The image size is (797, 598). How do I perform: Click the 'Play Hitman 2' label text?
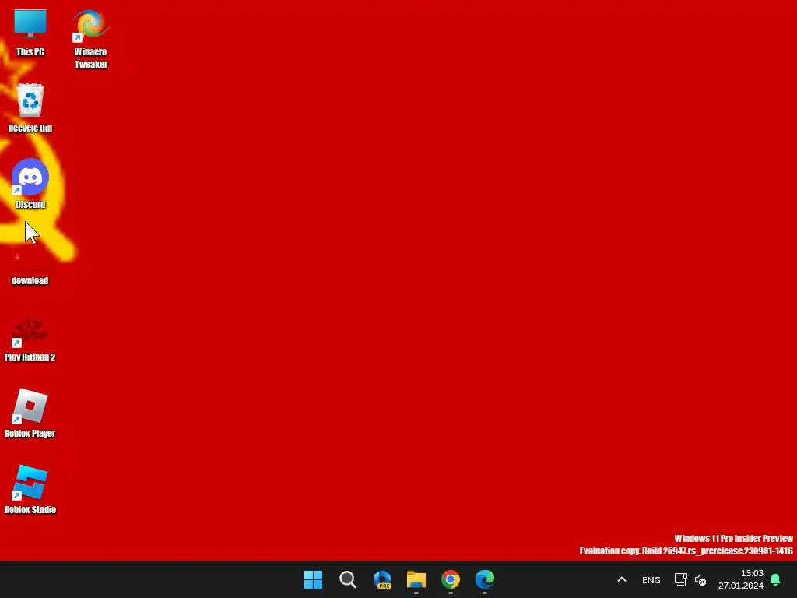30,357
